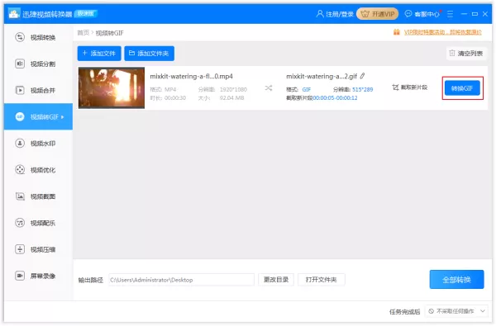Click the 1920*1080 source resolution text
Viewport: 496px width, 326px height.
pos(233,90)
